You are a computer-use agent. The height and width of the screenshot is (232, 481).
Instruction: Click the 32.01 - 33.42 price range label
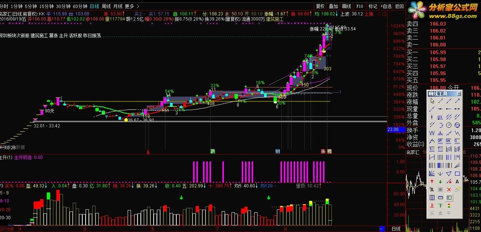(47, 126)
